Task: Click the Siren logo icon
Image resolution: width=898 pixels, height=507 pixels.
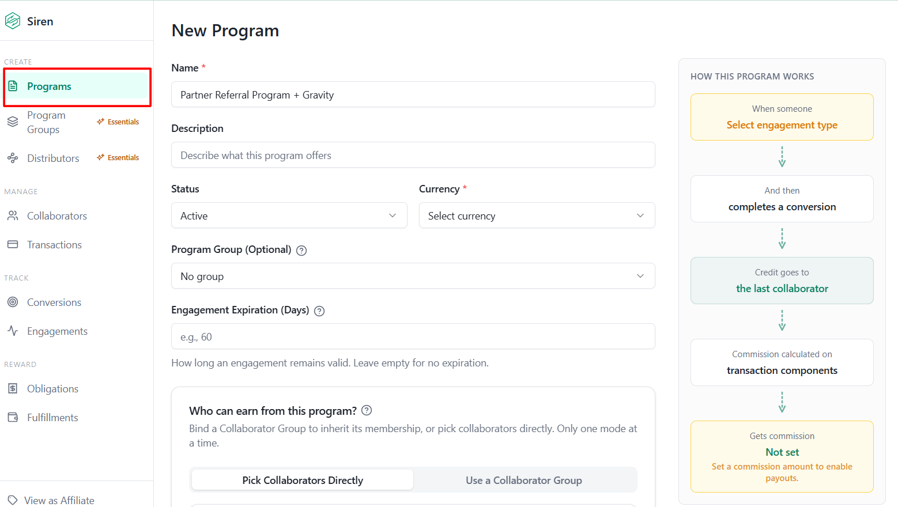Action: 13,21
